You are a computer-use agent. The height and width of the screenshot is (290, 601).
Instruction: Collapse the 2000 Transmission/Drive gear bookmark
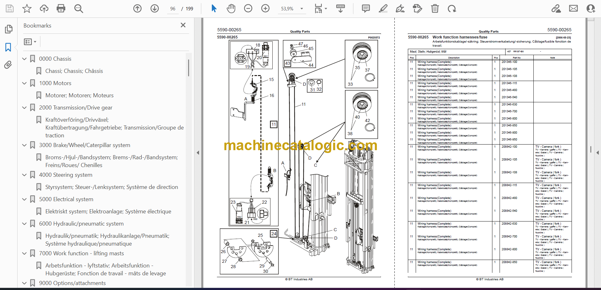pos(24,107)
